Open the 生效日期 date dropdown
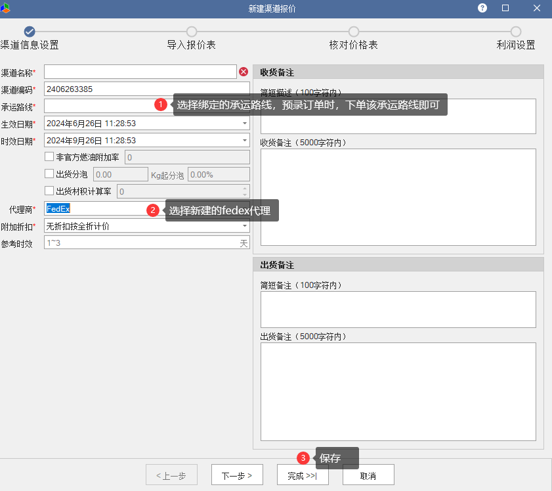The height and width of the screenshot is (491, 552). (244, 123)
